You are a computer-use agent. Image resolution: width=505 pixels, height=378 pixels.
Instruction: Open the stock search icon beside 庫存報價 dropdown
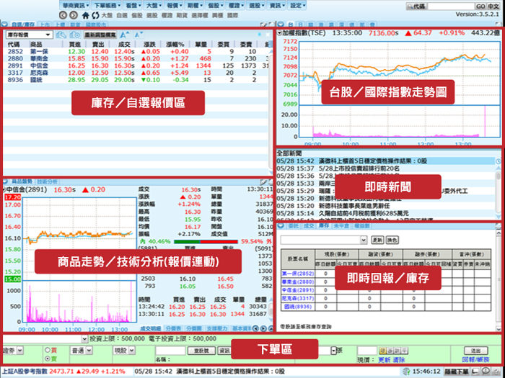coord(61,35)
